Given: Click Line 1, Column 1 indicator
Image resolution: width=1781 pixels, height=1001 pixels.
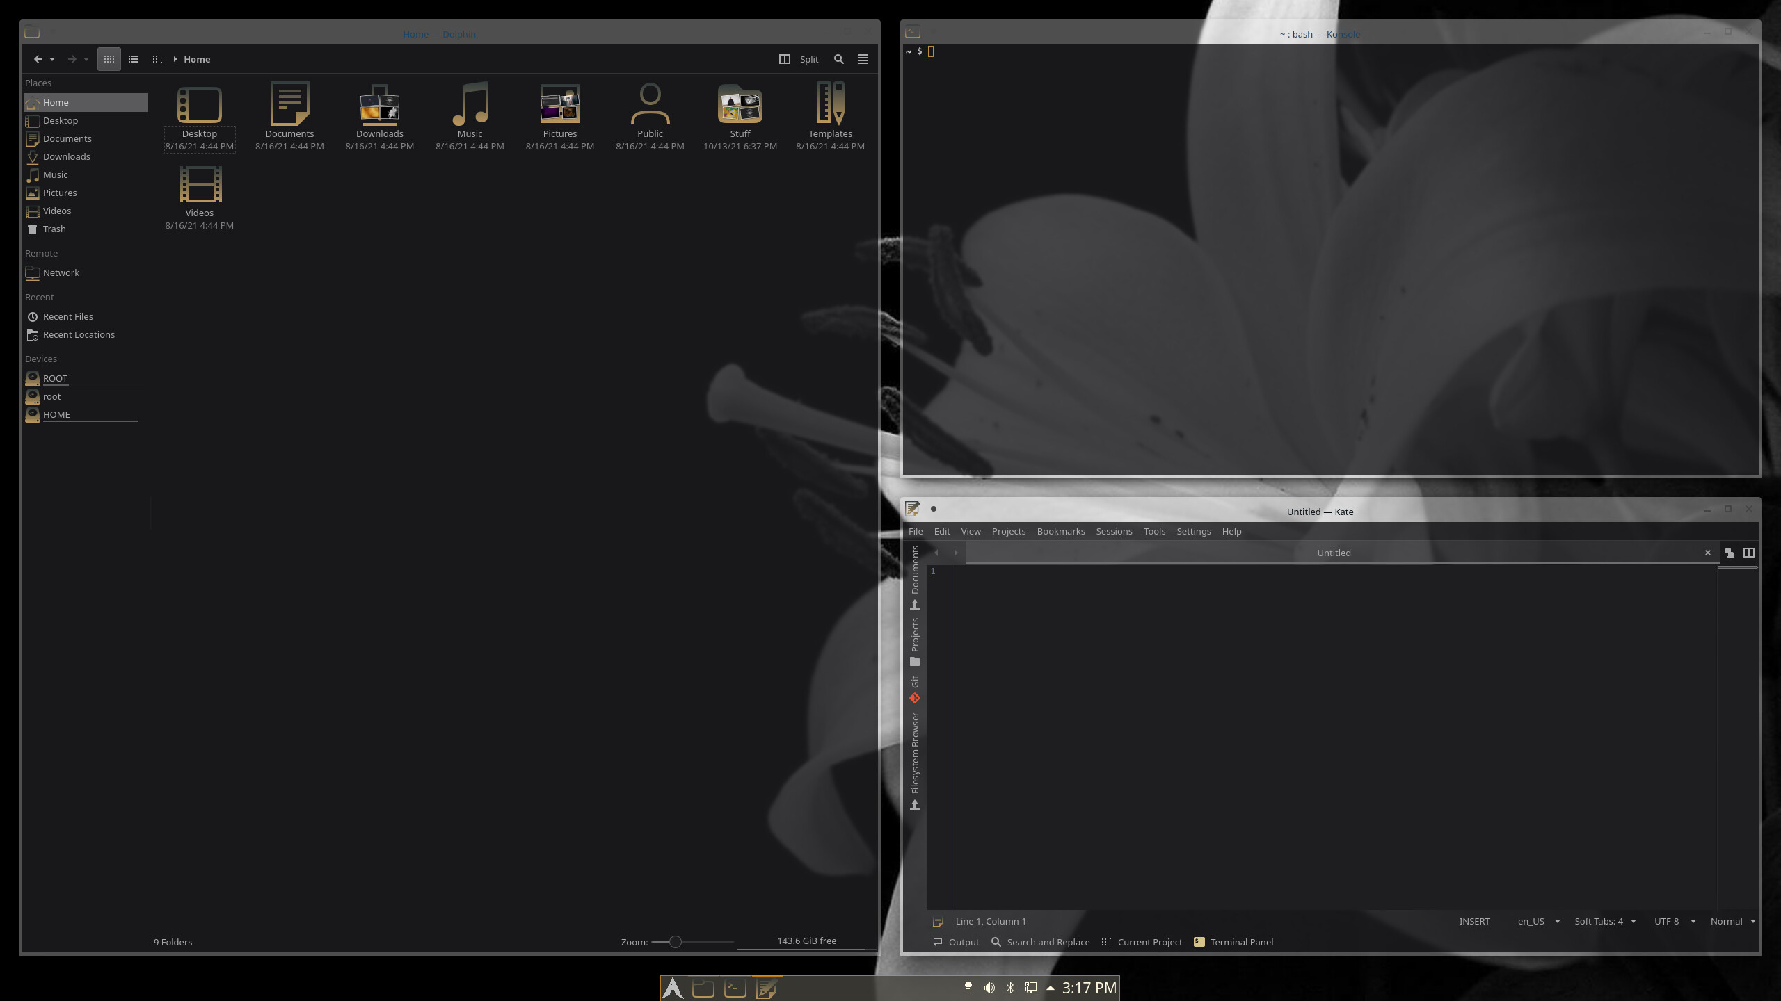Looking at the screenshot, I should click(x=991, y=921).
